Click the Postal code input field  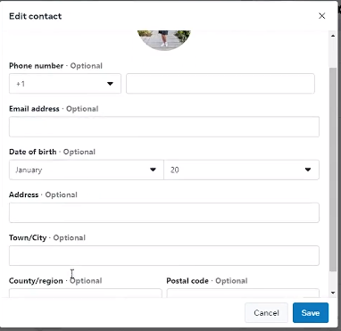pos(243,293)
